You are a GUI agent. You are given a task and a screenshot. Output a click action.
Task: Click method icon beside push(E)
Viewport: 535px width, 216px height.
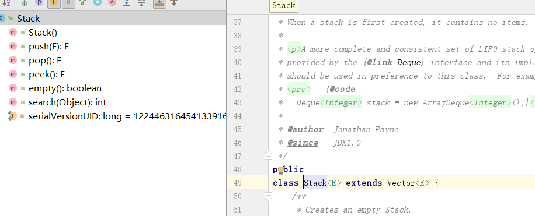(13, 46)
